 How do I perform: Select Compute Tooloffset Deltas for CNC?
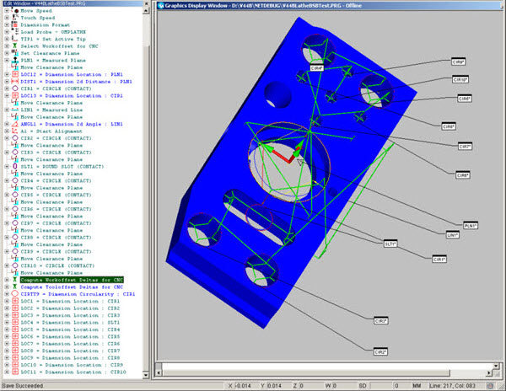[73, 287]
